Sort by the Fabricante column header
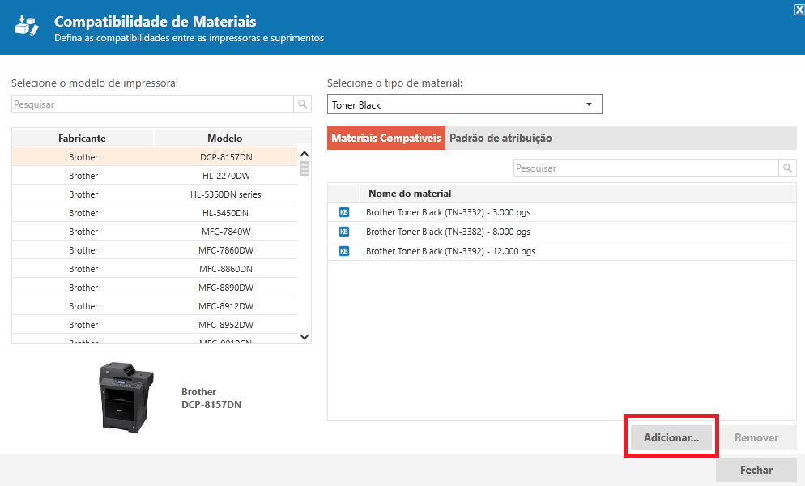This screenshot has width=805, height=486. 82,139
